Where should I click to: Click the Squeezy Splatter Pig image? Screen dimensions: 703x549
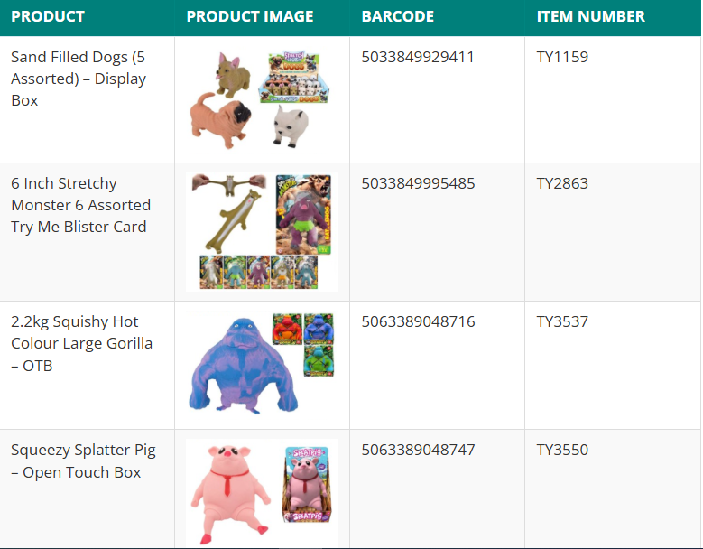[262, 492]
